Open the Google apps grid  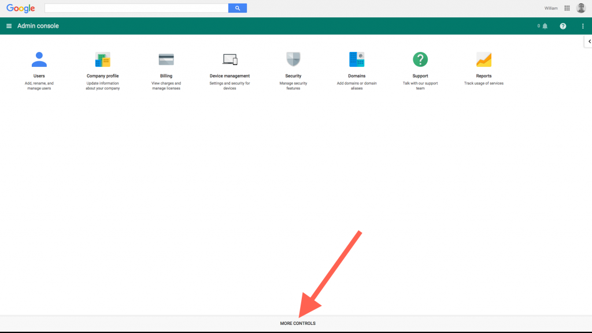click(x=567, y=8)
